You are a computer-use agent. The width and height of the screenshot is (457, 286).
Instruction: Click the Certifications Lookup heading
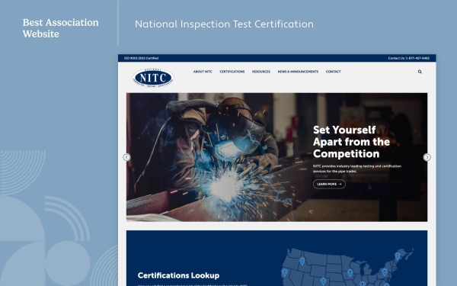[179, 275]
